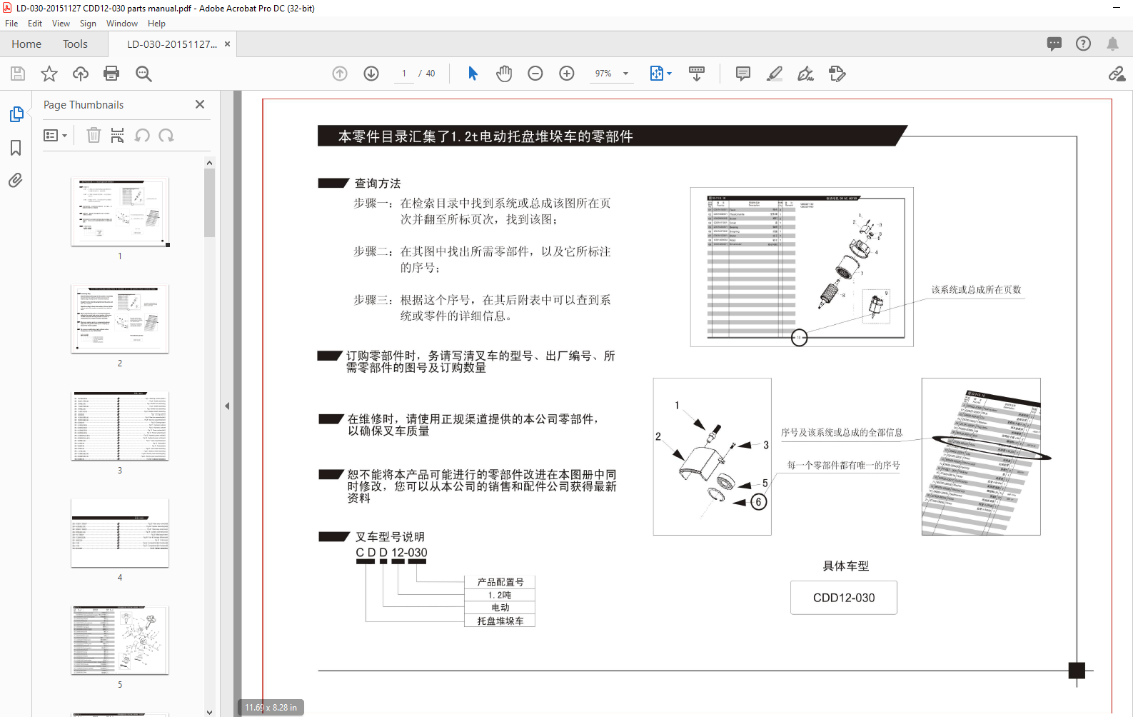Rotate page clockwise in thumbnails panel
The width and height of the screenshot is (1133, 717).
click(166, 135)
